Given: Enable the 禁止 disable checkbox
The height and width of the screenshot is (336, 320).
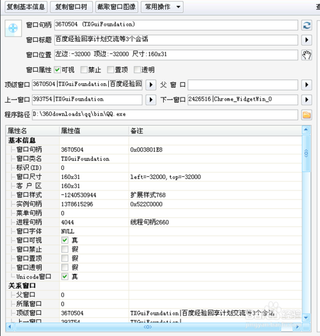Looking at the screenshot, I should (x=84, y=70).
